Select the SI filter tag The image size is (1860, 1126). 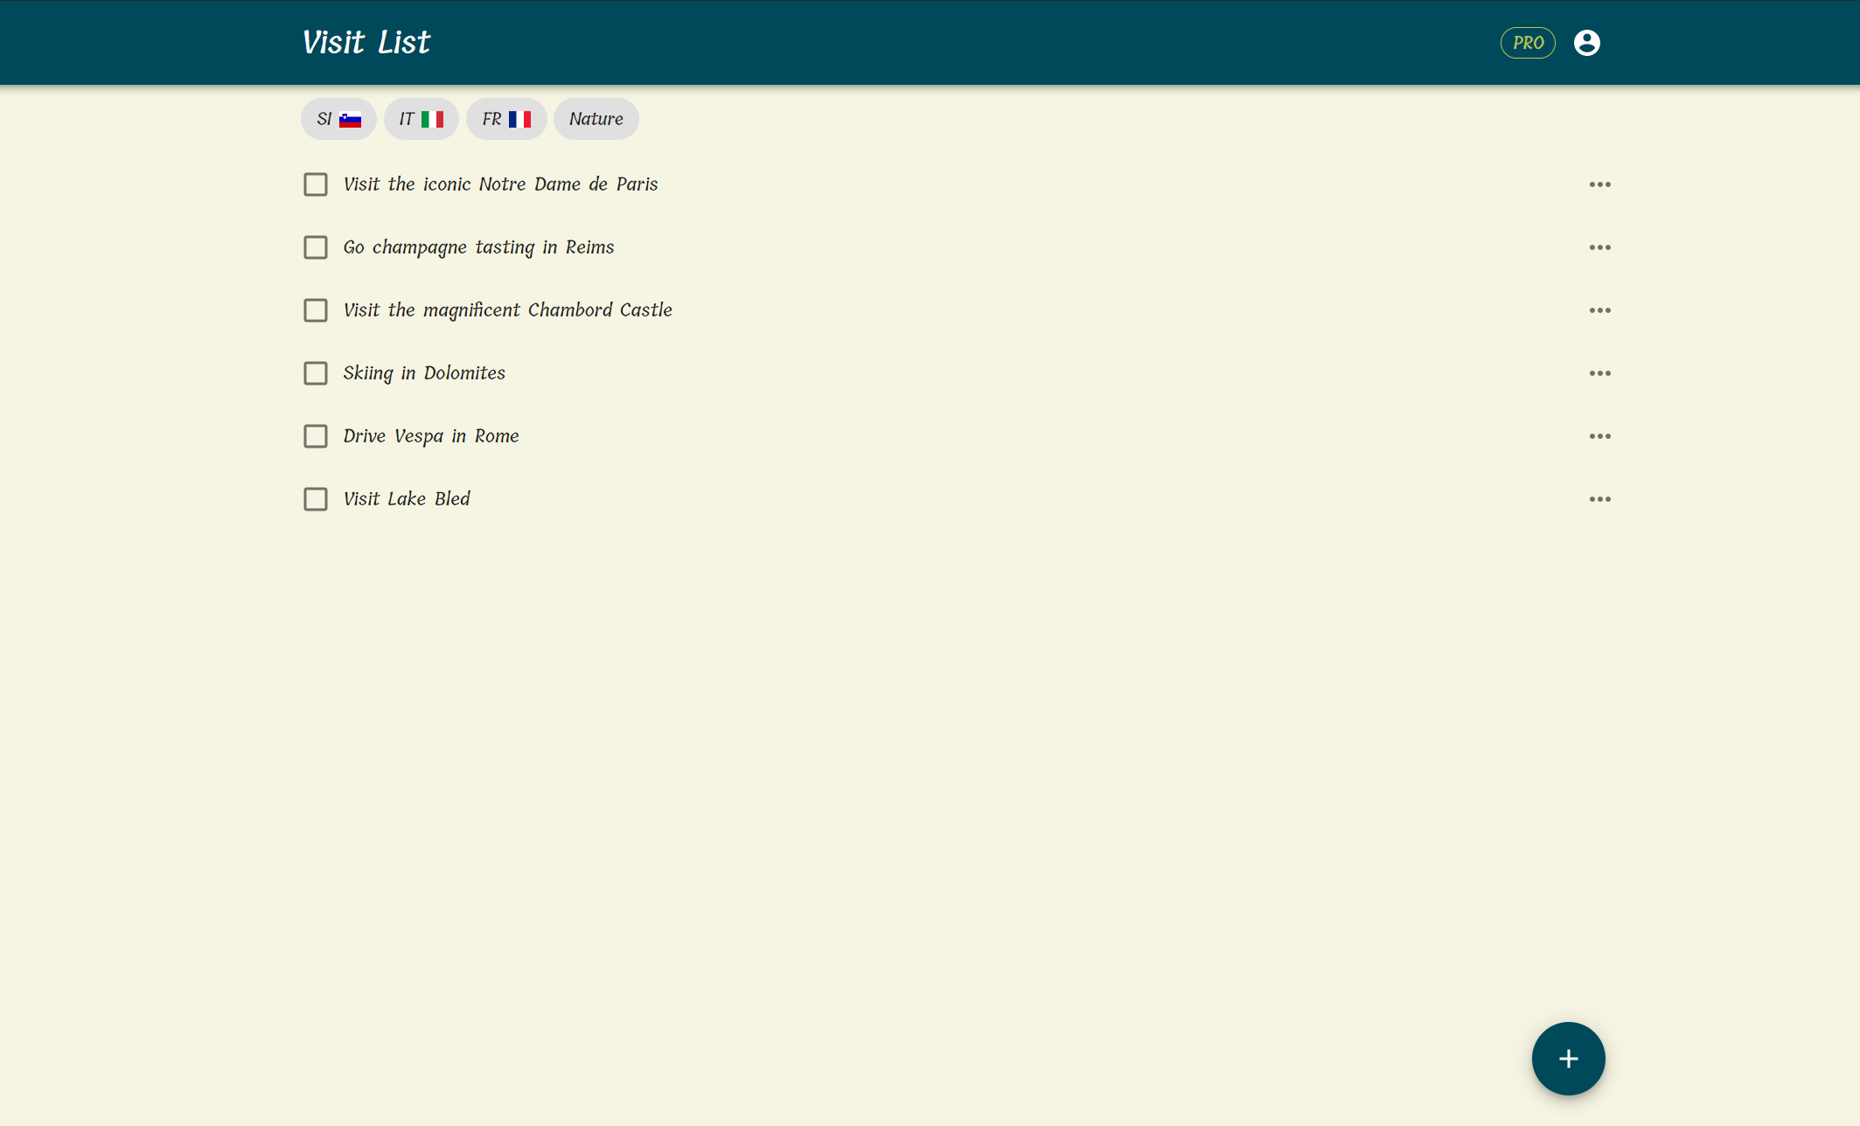coord(338,118)
